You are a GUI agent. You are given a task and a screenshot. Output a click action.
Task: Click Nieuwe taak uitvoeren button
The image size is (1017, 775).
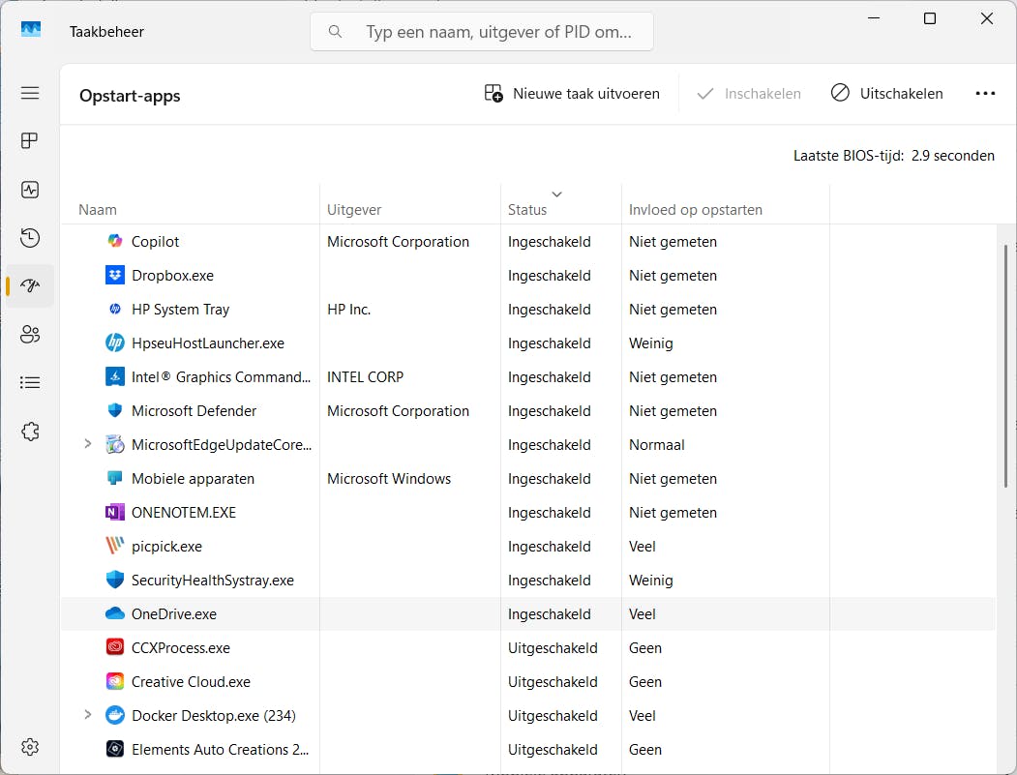click(x=572, y=94)
